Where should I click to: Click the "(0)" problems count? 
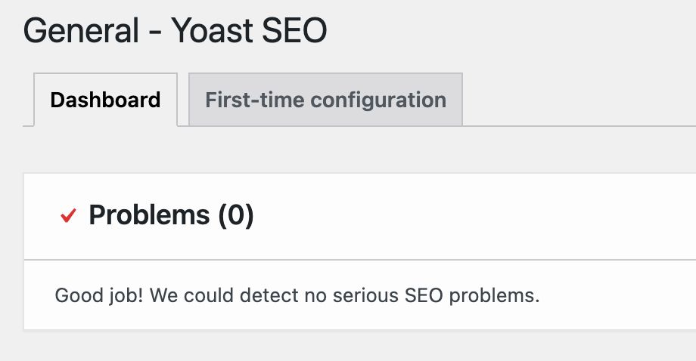(x=235, y=216)
